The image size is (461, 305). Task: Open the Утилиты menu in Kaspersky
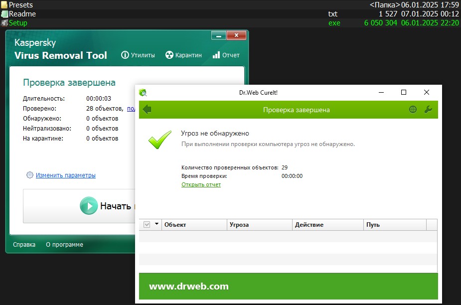point(138,55)
